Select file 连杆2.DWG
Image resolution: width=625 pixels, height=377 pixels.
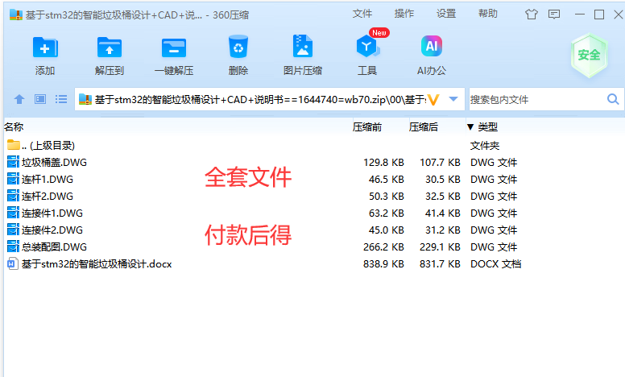tap(48, 196)
